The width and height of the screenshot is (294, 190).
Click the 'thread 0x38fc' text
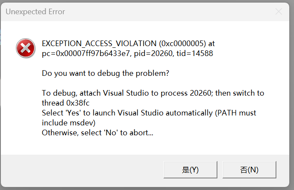tap(66, 103)
